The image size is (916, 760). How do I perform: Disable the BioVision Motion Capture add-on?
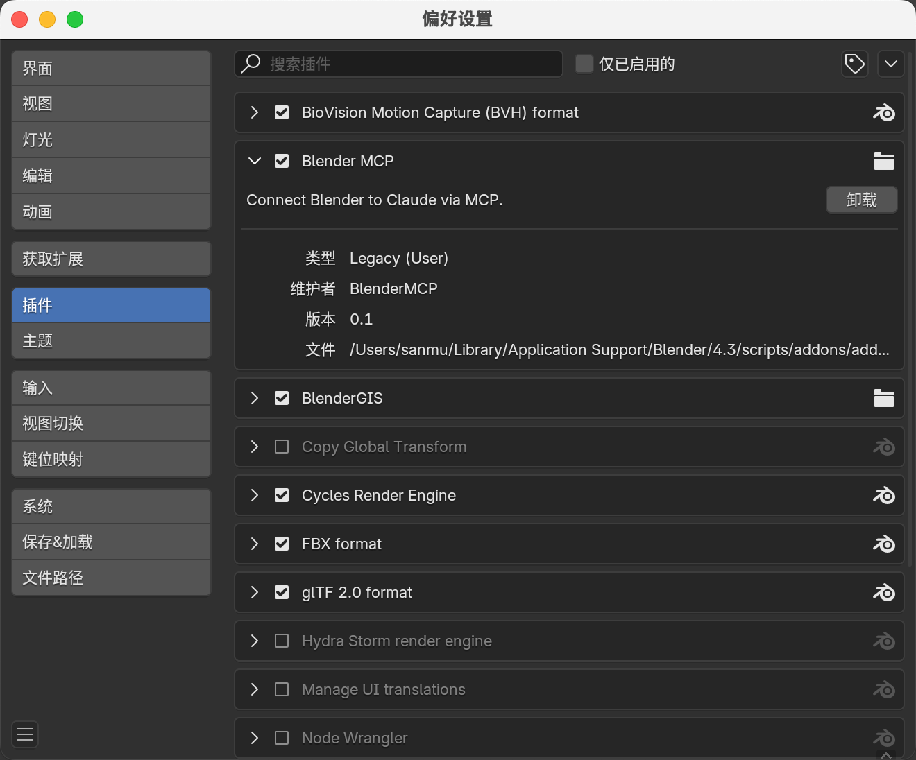click(x=282, y=112)
